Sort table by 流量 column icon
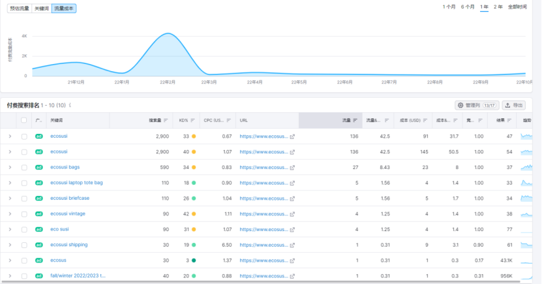 coord(355,120)
